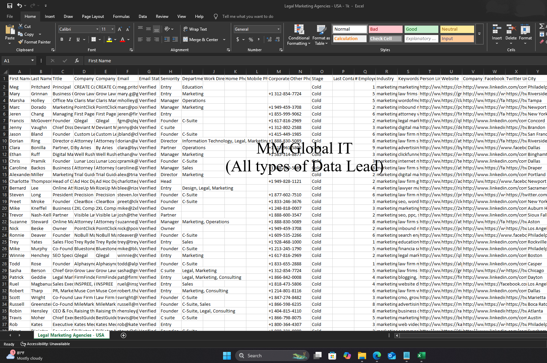Toggle Wrap Text
Image resolution: width=547 pixels, height=363 pixels.
[x=195, y=29]
